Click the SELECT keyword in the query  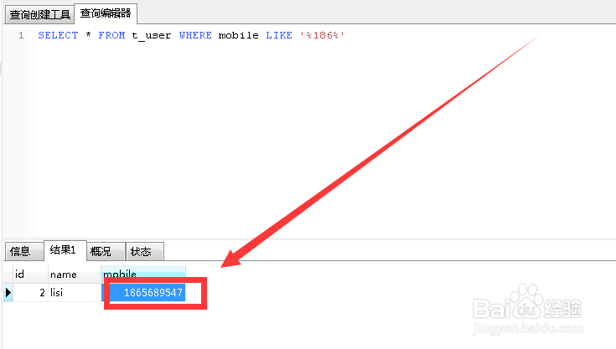(58, 35)
